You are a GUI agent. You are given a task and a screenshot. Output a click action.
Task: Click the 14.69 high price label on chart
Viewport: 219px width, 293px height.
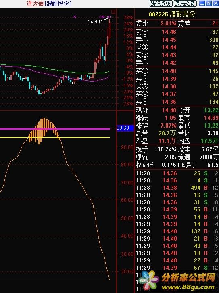pos(94,22)
